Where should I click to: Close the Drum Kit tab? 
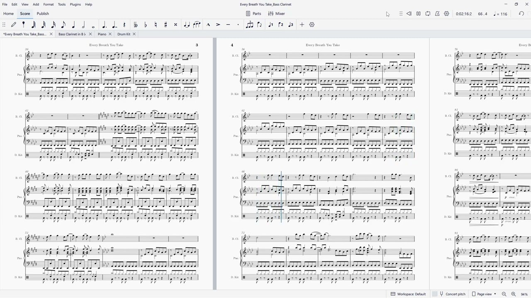[x=134, y=34]
